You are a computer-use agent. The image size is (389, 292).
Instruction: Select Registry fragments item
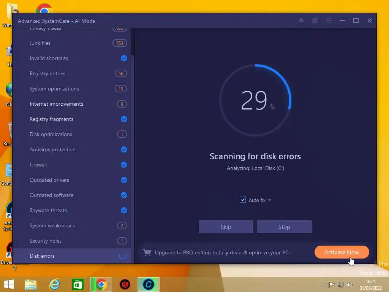click(x=72, y=119)
